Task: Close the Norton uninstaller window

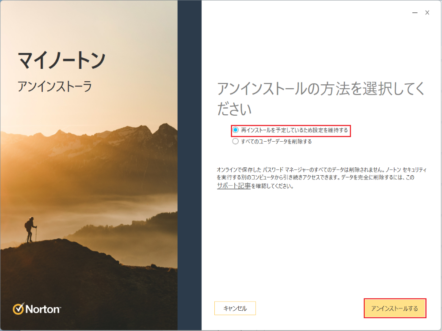Action: (427, 13)
